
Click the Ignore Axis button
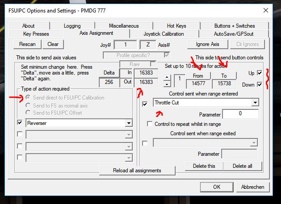pos(208,44)
